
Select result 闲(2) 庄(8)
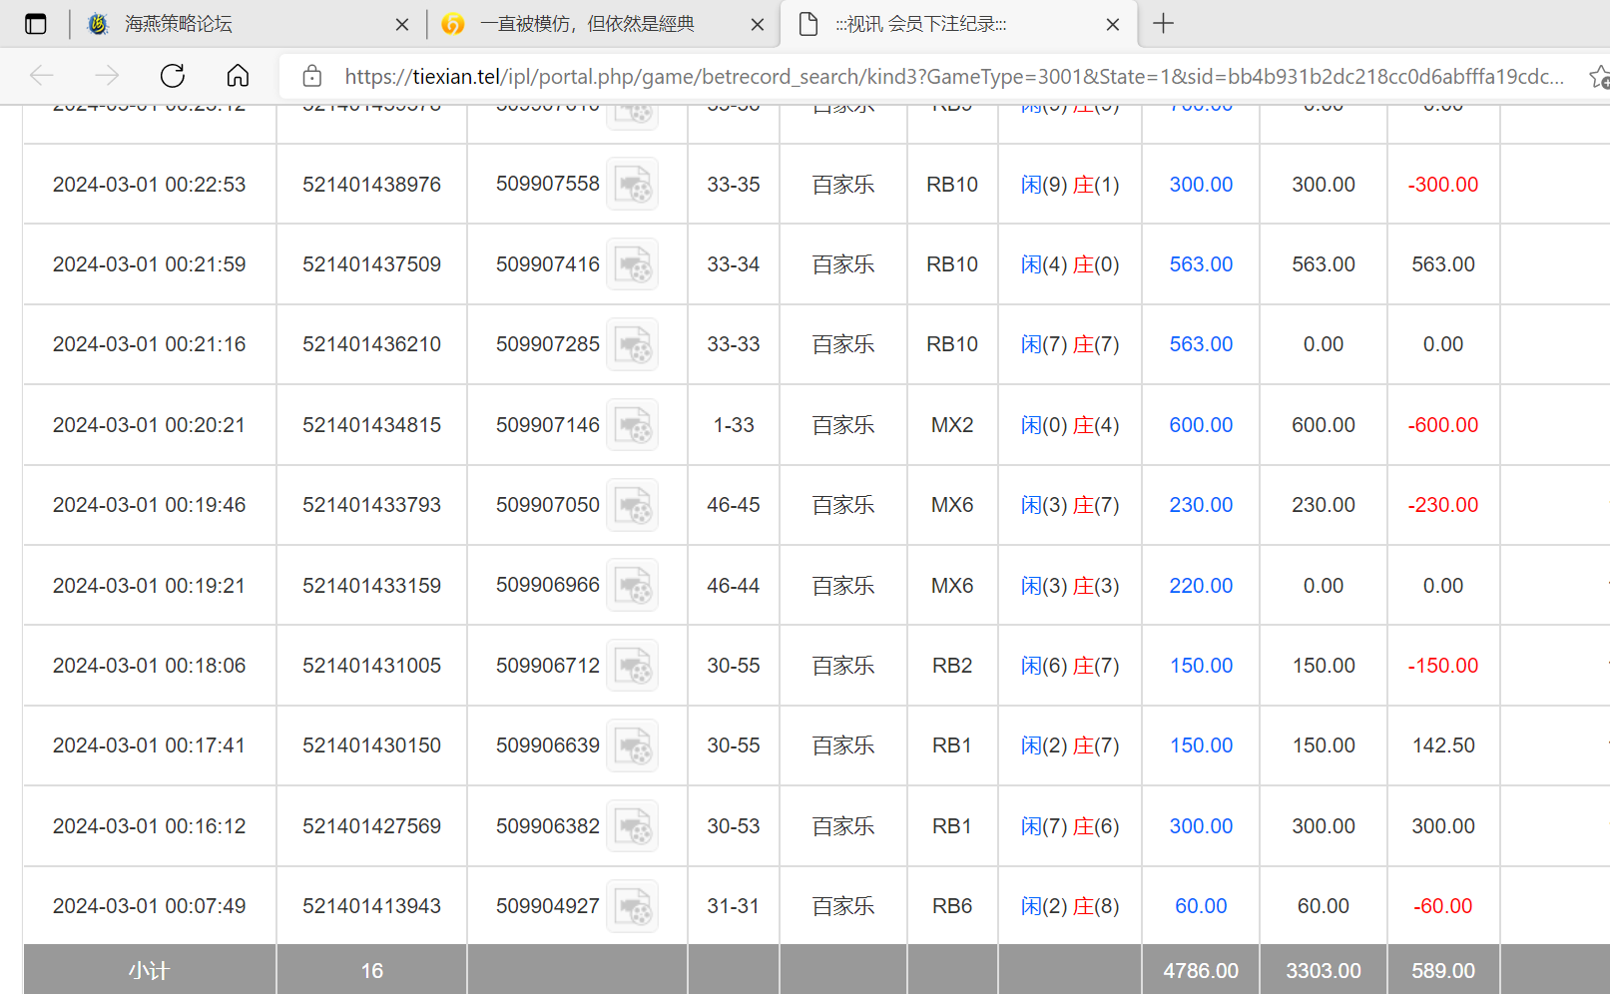click(1070, 906)
